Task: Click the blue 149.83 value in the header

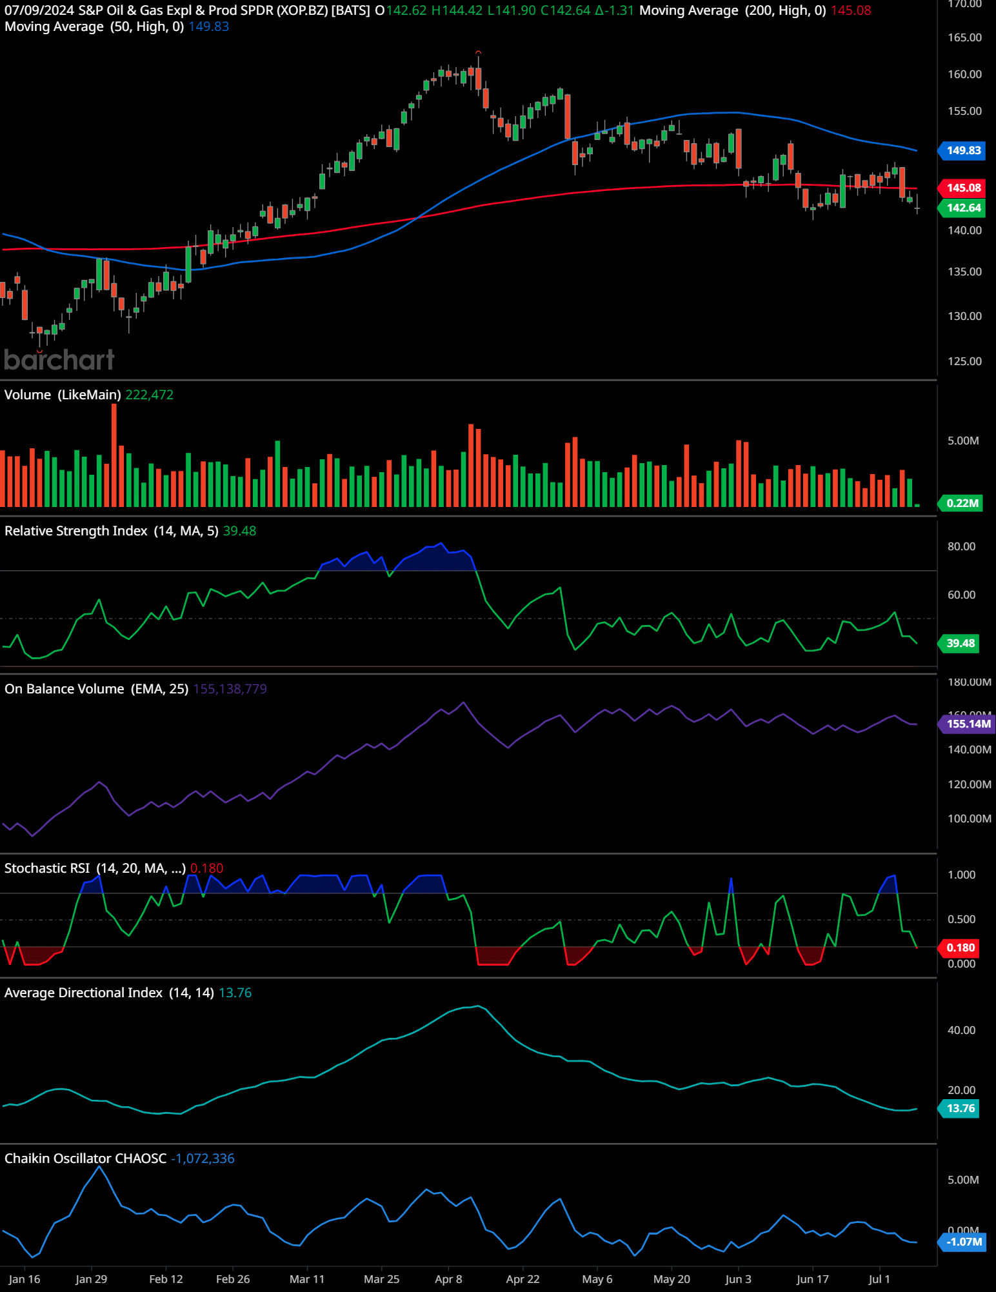Action: [209, 26]
